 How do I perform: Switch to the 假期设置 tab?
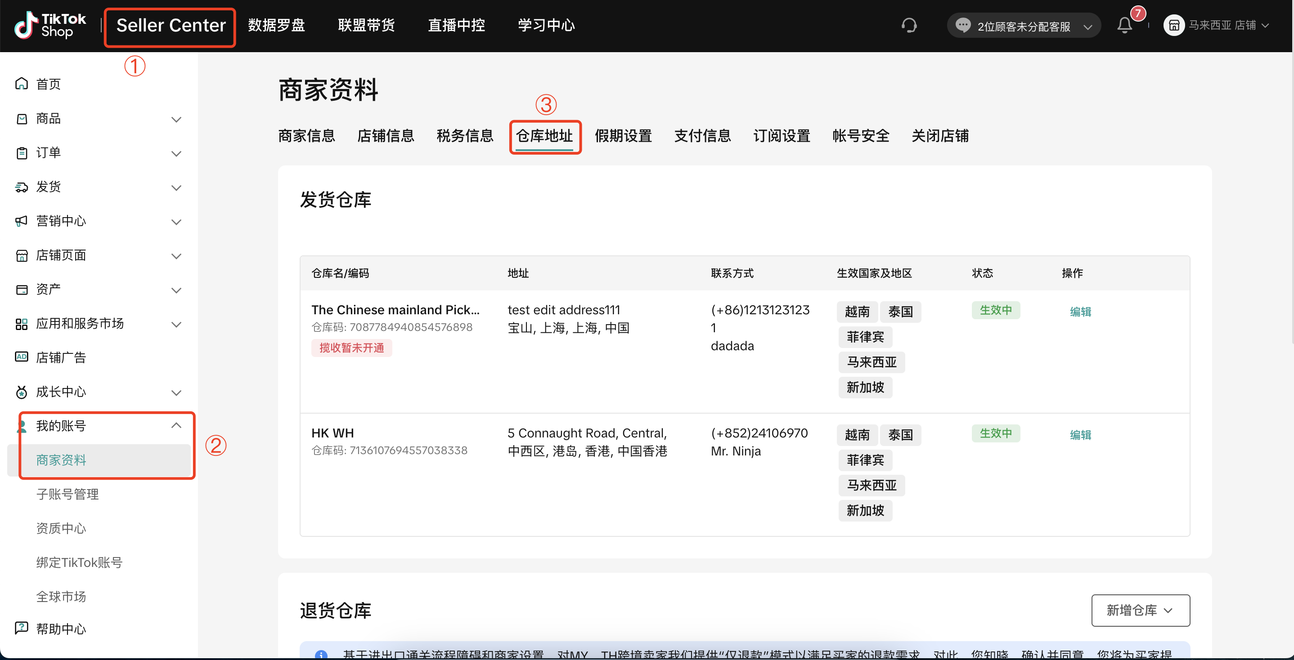click(623, 135)
